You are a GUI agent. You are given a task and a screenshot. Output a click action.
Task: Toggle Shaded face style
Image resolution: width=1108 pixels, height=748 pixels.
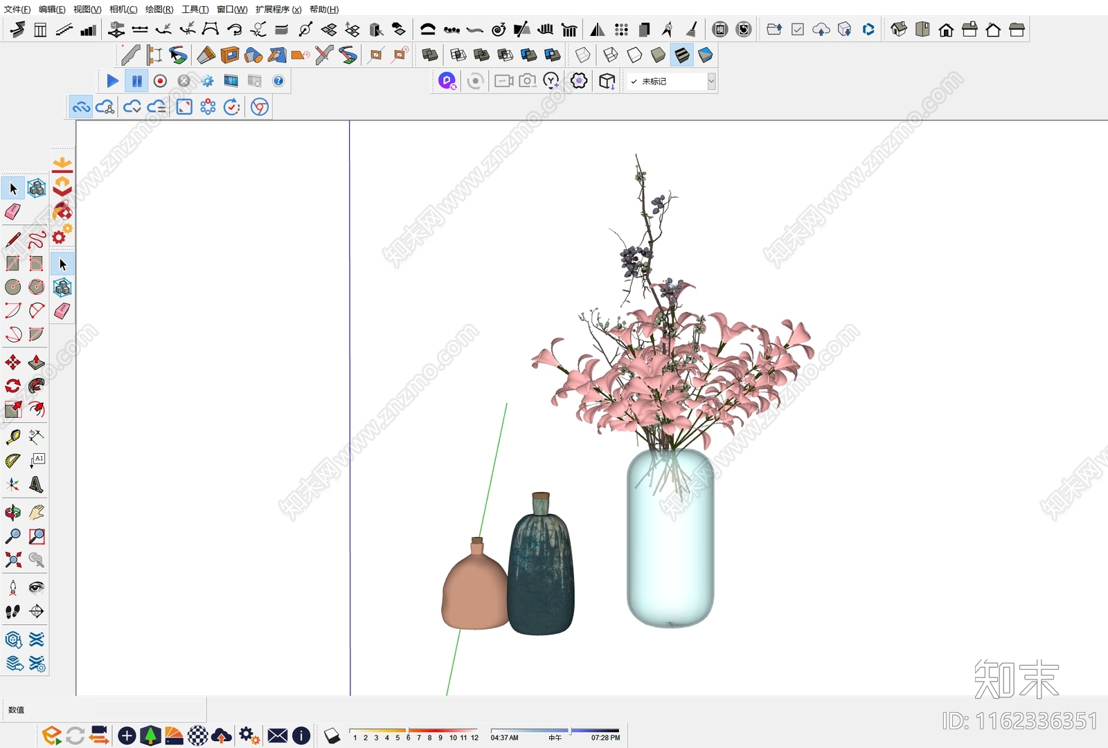point(658,55)
